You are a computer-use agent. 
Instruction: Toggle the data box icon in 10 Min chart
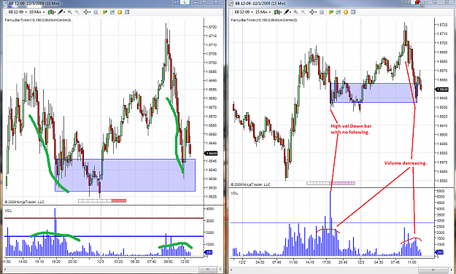coord(96,12)
